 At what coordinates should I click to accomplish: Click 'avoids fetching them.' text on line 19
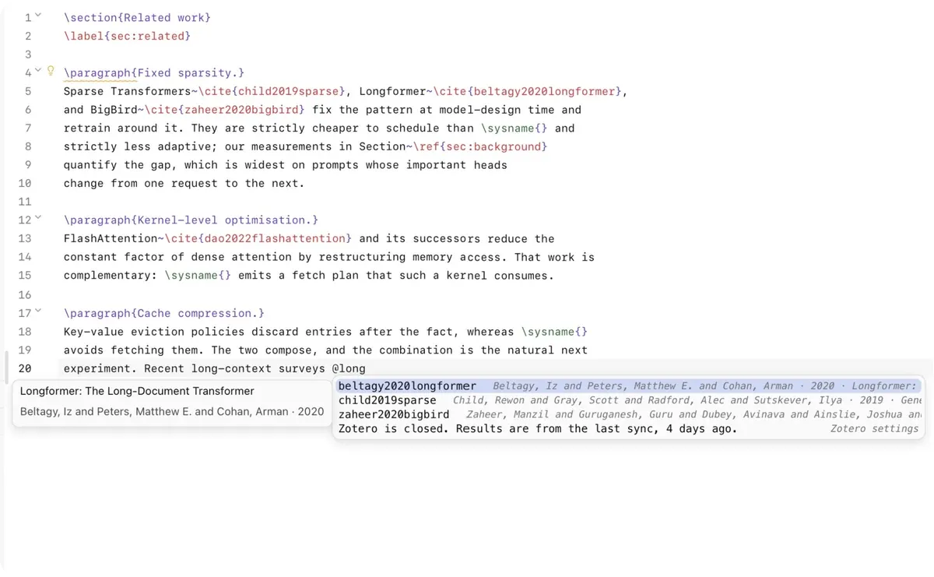pyautogui.click(x=134, y=350)
